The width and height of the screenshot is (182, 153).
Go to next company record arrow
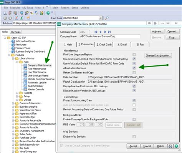(x=105, y=32)
